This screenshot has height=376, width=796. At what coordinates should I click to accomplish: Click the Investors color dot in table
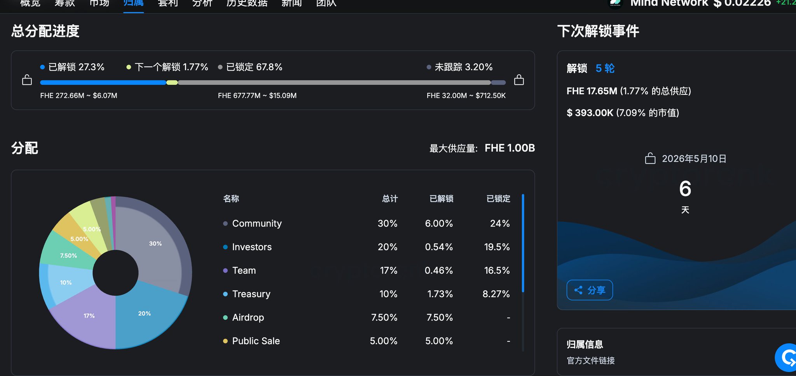point(225,247)
